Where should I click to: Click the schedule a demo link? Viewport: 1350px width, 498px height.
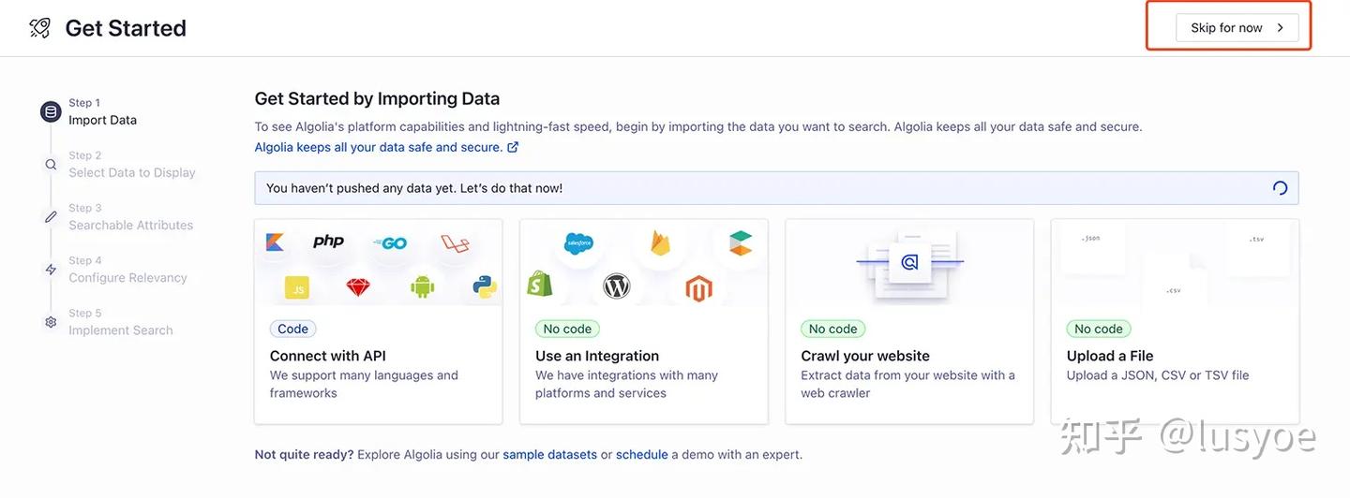pos(642,455)
